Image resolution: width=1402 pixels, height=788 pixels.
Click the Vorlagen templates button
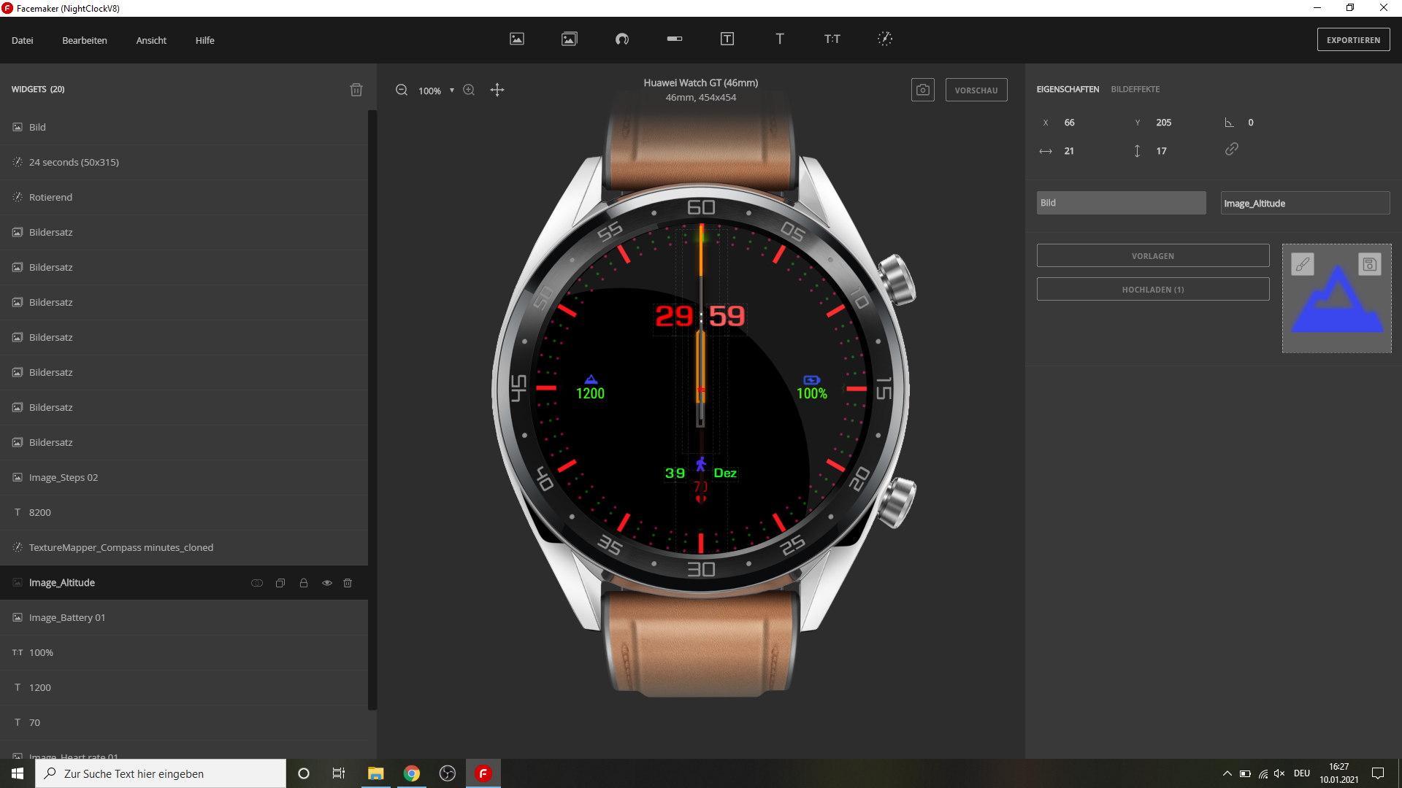(x=1153, y=256)
